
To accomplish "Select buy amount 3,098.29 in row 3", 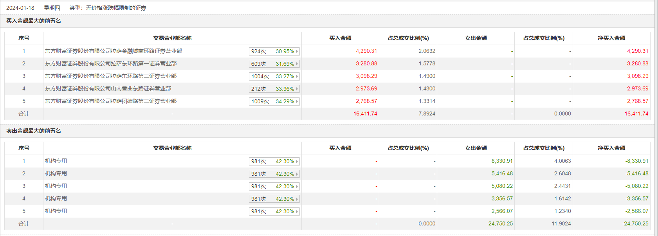I will (x=366, y=76).
